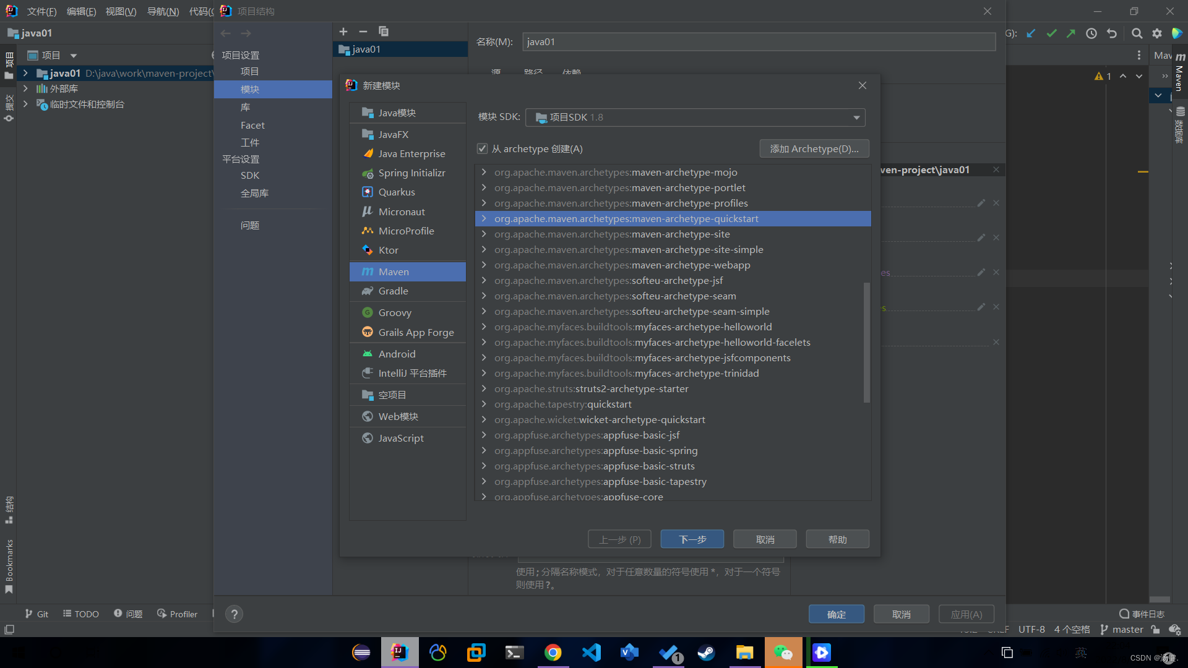Open 视图(V) menu
Screen dimensions: 1188x668
(121, 11)
